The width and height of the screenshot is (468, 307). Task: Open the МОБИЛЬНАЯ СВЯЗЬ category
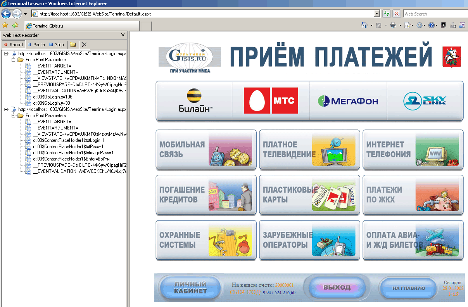coord(206,150)
